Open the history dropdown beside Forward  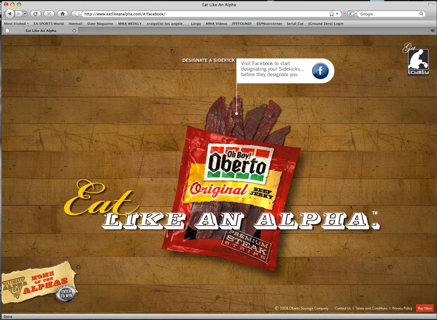pyautogui.click(x=25, y=14)
